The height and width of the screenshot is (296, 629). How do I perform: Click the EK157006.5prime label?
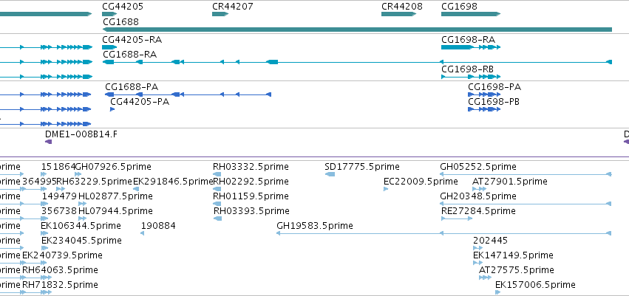[x=535, y=285]
